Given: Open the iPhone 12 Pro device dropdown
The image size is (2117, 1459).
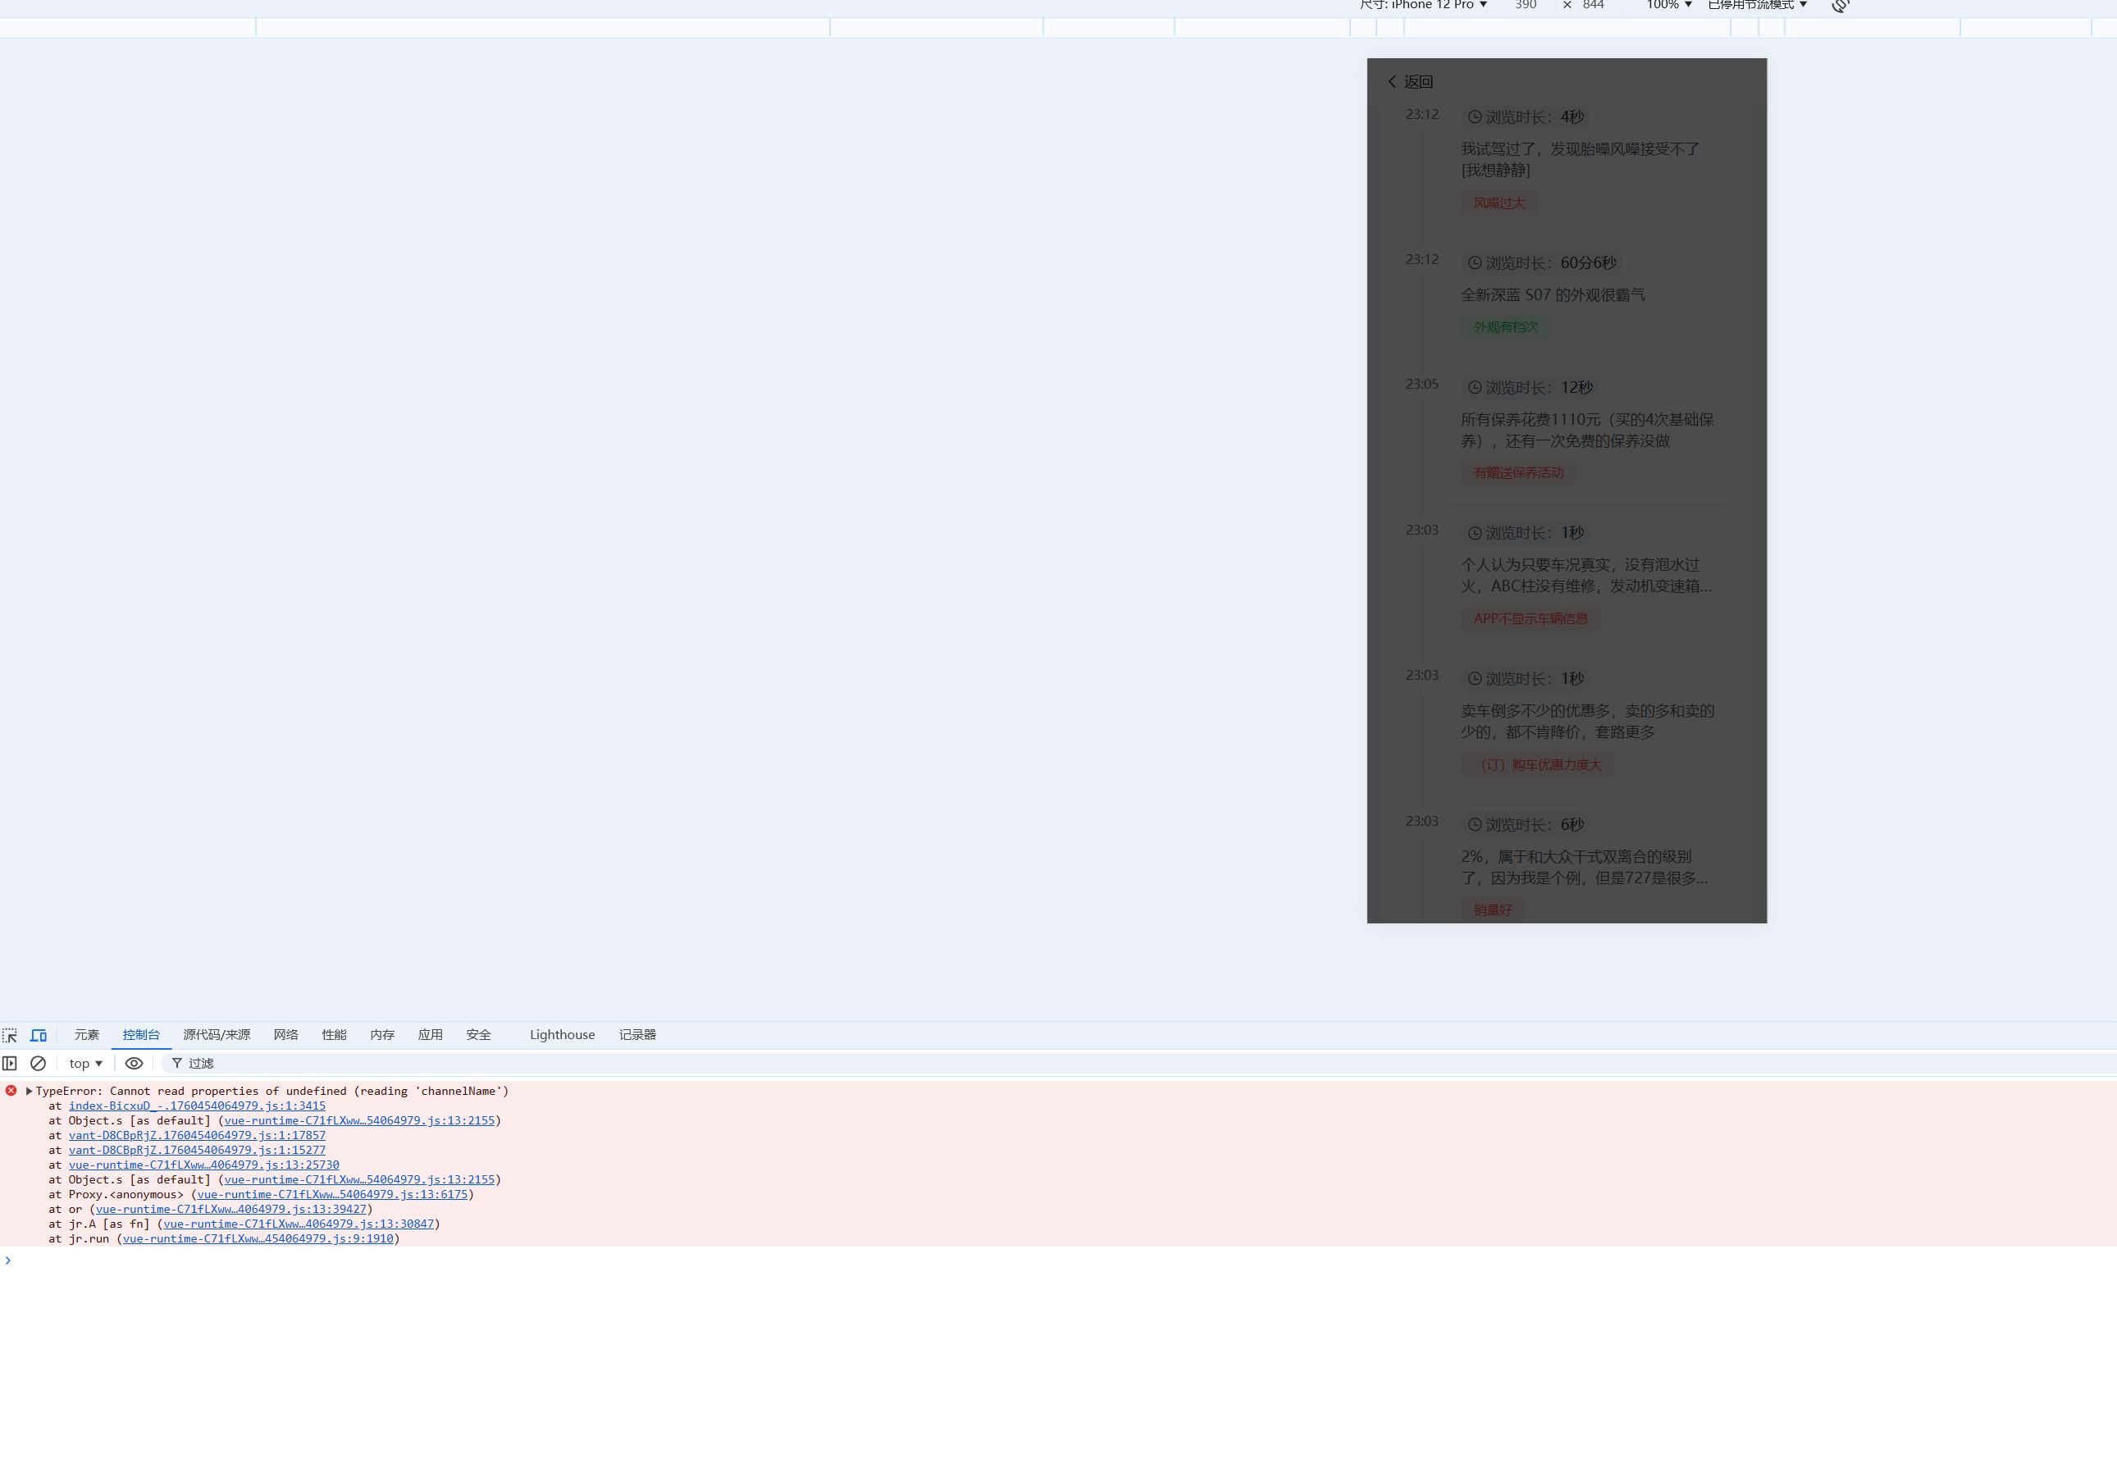Looking at the screenshot, I should click(x=1438, y=6).
